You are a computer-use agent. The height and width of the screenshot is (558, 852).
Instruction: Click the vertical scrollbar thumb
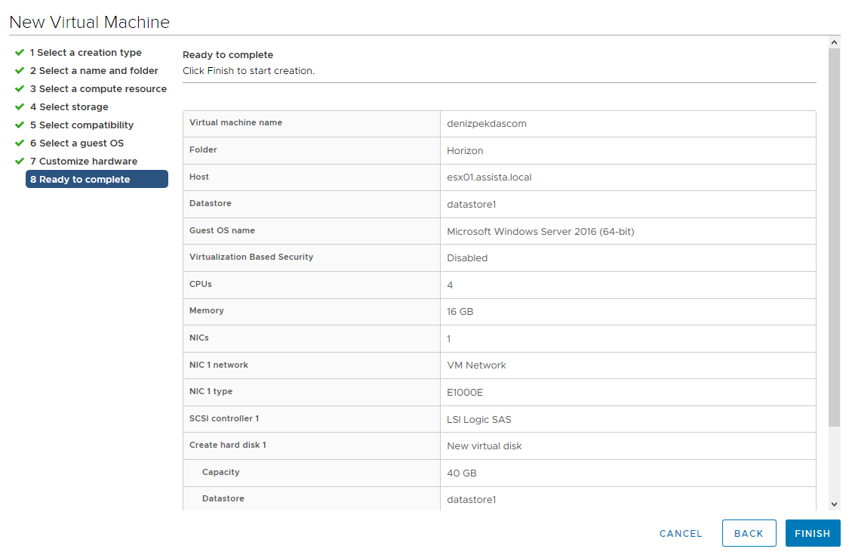coord(834,237)
